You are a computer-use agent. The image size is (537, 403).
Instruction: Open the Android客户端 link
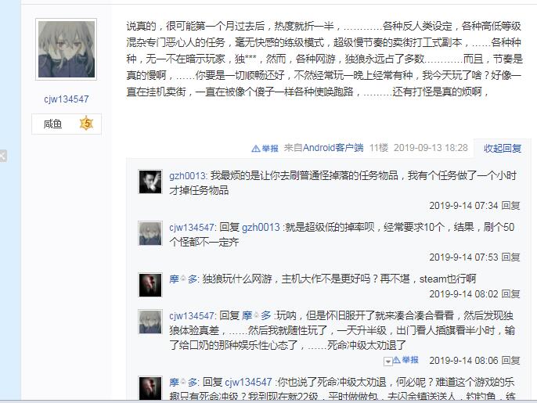[x=333, y=148]
